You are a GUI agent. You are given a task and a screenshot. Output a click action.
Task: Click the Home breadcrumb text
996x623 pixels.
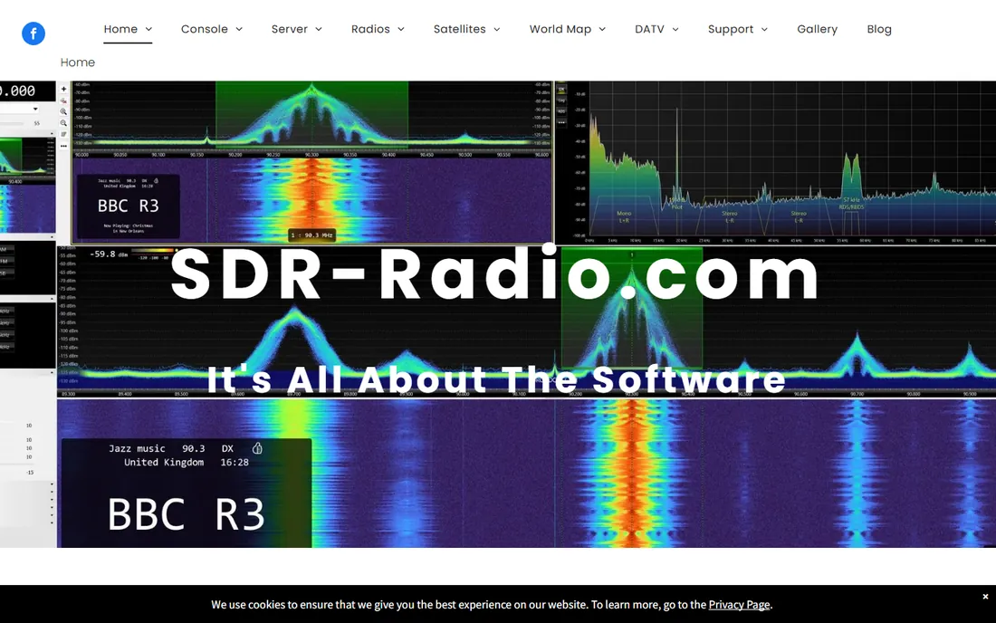point(78,62)
